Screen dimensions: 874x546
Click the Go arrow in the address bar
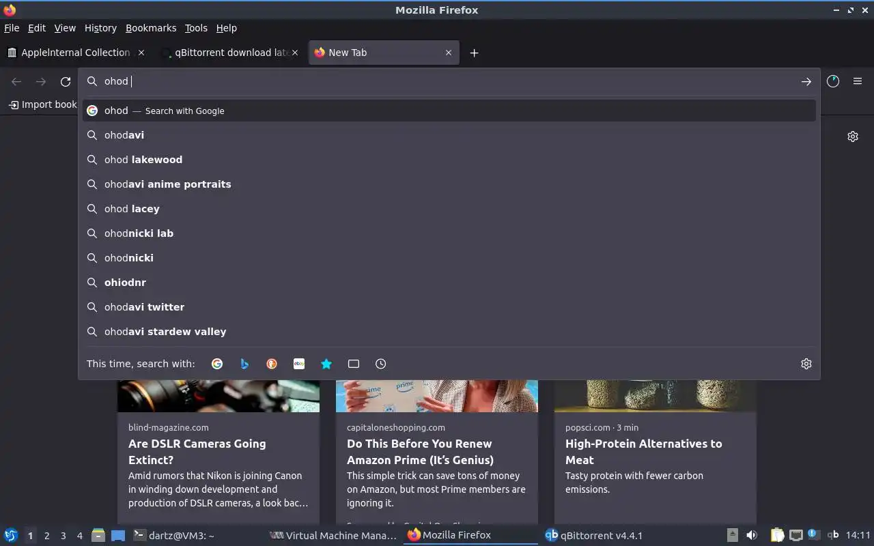[806, 81]
